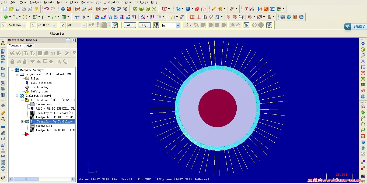The height and width of the screenshot is (184, 367).
Task: Toggle selection of operation 2 Transform folder
Action: [27, 121]
